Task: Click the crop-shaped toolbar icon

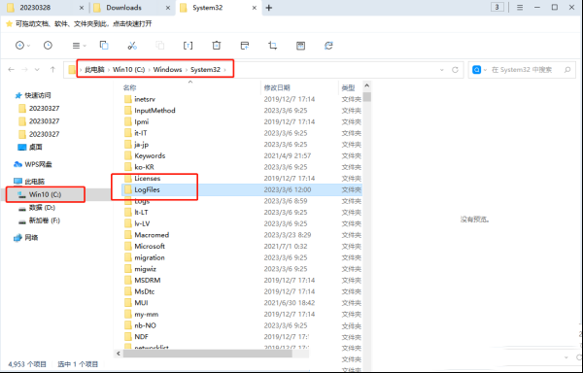Action: pos(272,46)
